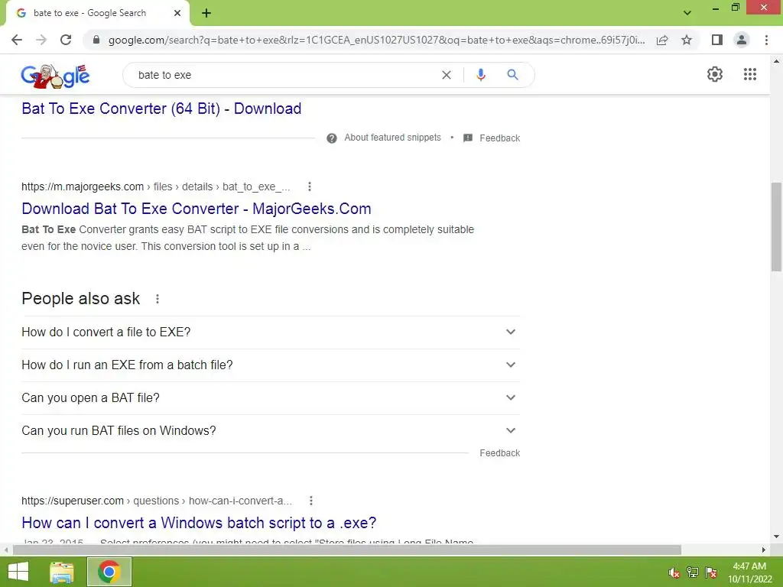Expand 'How do I convert a file to EXE?'
783x587 pixels.
tap(271, 332)
